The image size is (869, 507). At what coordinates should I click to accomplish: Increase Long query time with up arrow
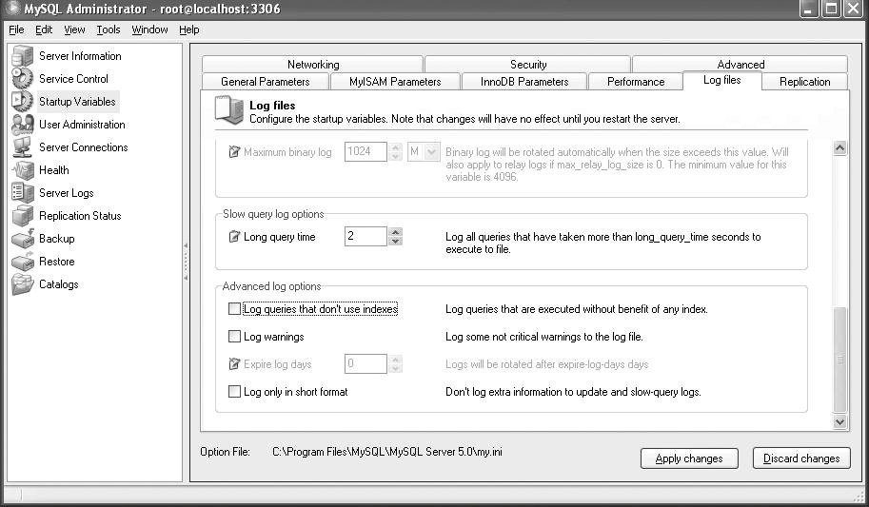click(395, 231)
